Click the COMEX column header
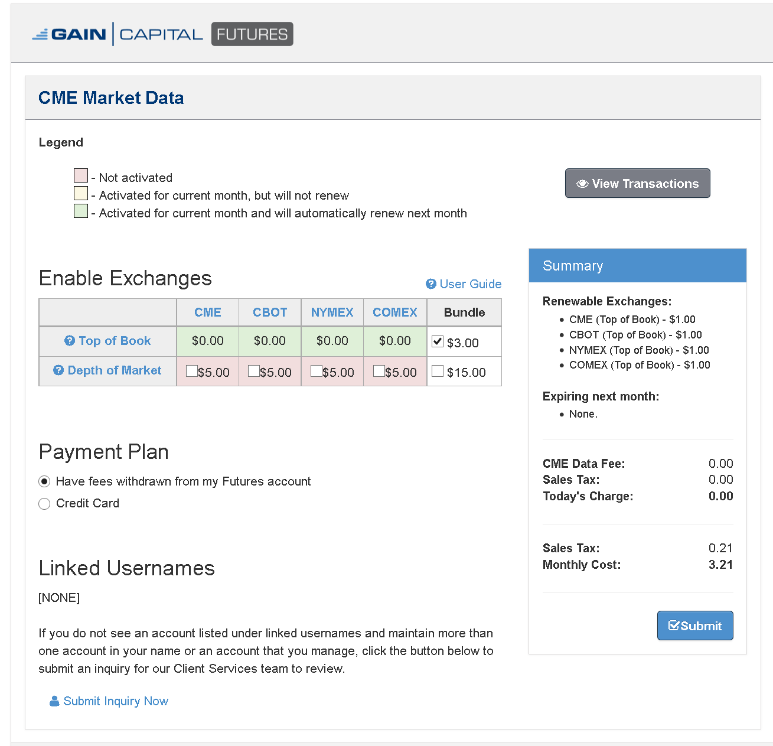Viewport: 773px width, 746px height. pos(395,312)
